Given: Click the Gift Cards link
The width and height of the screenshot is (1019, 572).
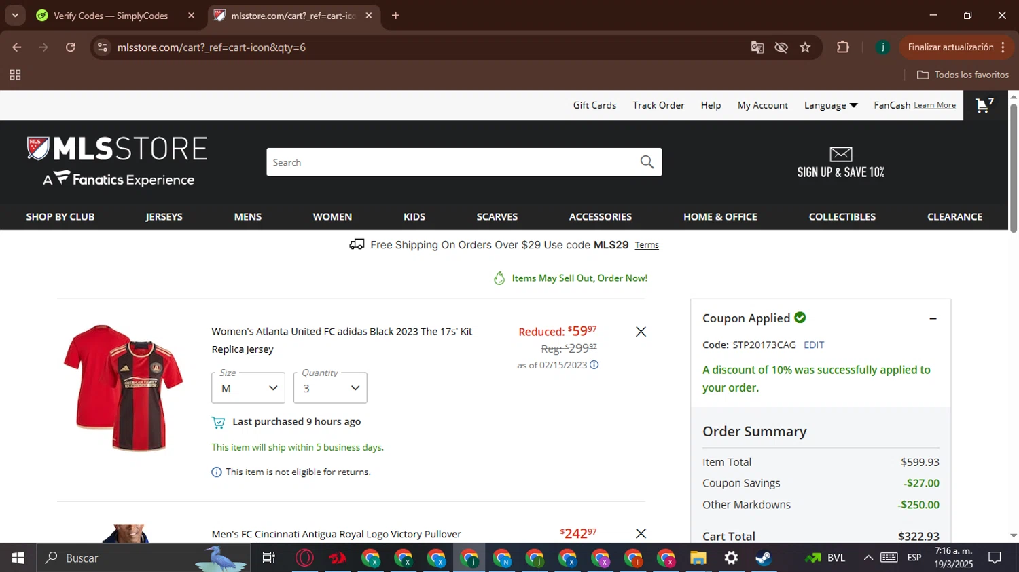Looking at the screenshot, I should tap(594, 105).
